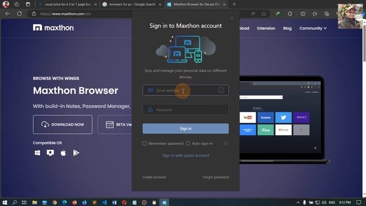Click the Google Play compatibility icon
This screenshot has height=206, width=366.
tap(76, 153)
